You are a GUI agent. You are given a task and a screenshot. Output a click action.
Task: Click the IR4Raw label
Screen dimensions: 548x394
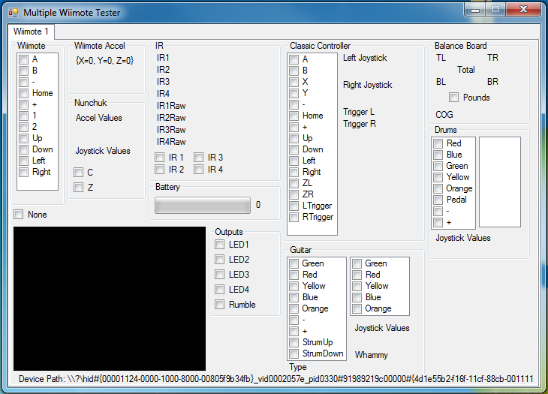[171, 142]
